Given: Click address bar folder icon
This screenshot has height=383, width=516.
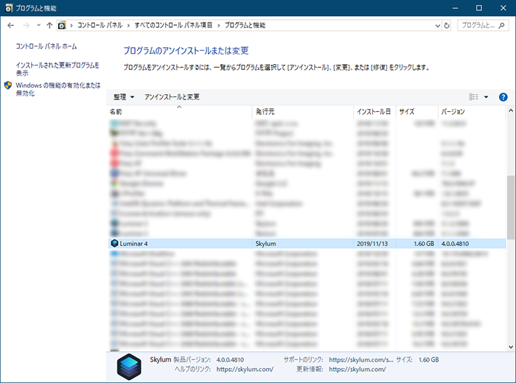Looking at the screenshot, I should point(61,25).
